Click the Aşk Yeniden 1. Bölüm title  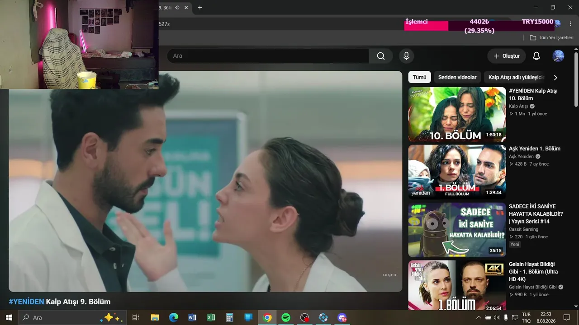click(535, 149)
